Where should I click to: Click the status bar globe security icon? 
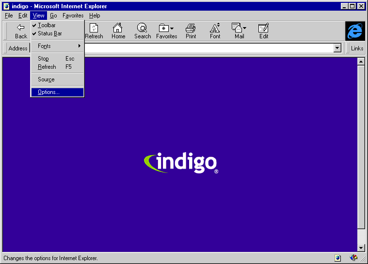[x=353, y=258]
